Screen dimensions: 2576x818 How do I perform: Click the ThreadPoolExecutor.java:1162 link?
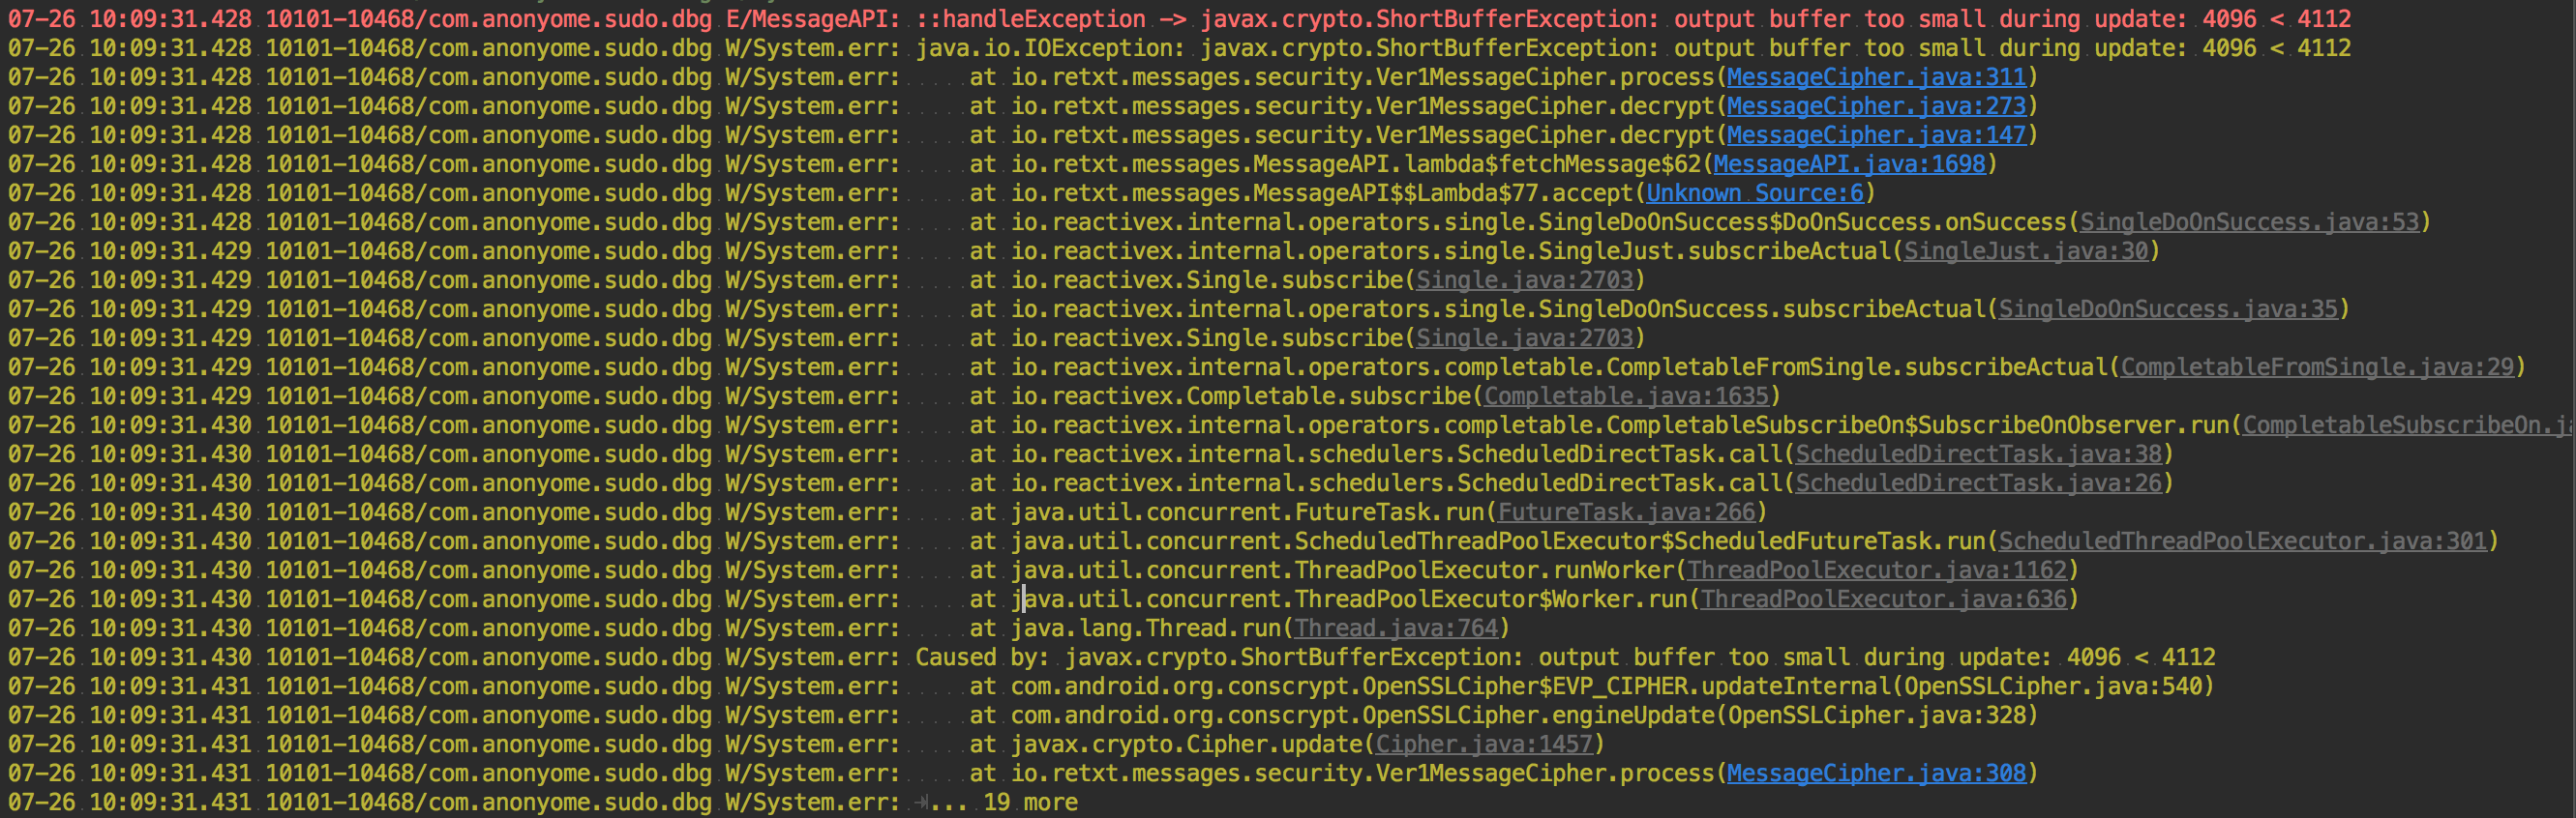(x=1877, y=570)
